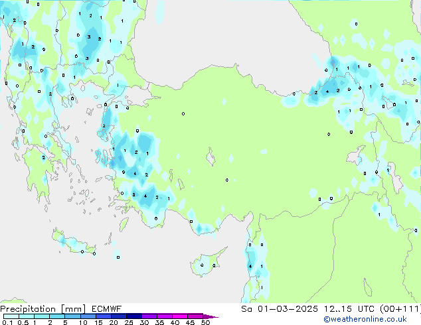Click the 45–50 mm legend color box
The height and width of the screenshot is (325, 421).
pos(195,316)
